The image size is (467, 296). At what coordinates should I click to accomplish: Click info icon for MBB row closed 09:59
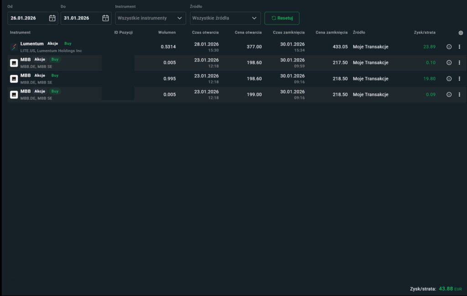point(449,63)
